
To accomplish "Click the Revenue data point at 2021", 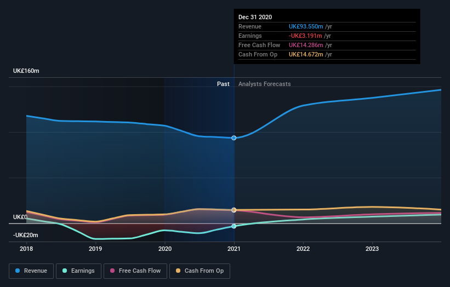I will pyautogui.click(x=234, y=138).
